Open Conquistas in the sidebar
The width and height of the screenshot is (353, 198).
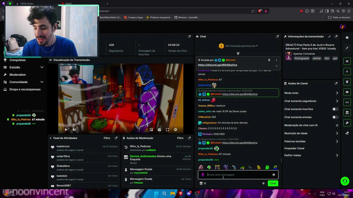(17, 60)
